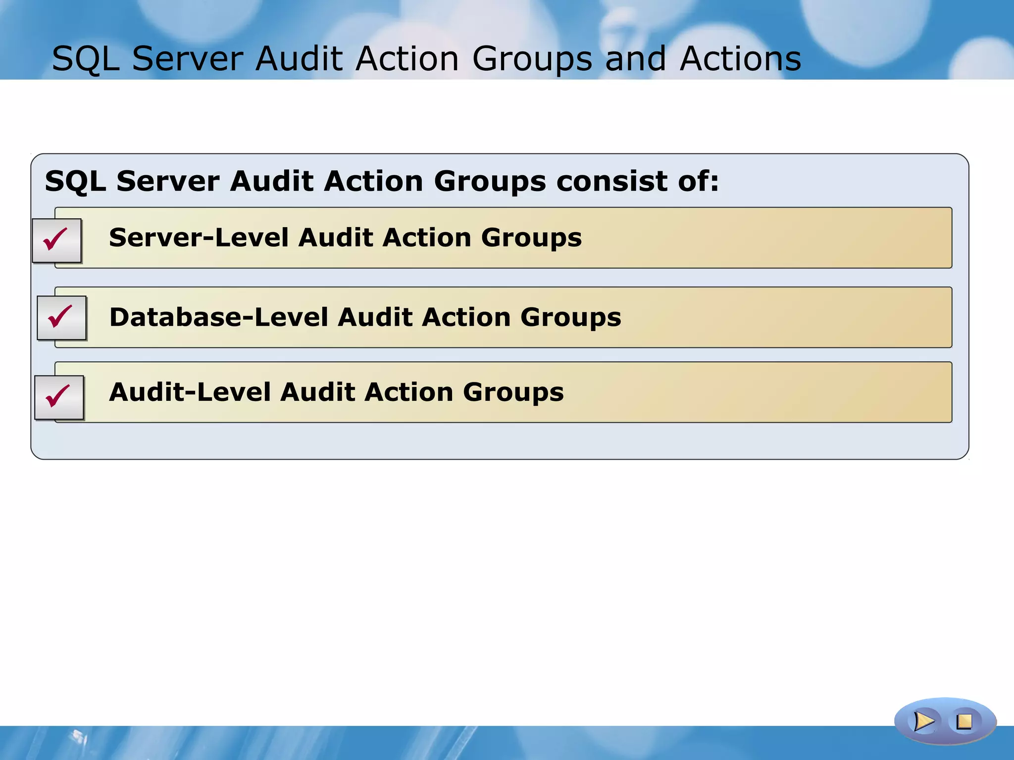Click the stop square navigation button

(x=964, y=721)
